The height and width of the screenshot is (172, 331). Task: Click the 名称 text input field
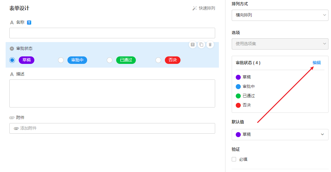[112, 33]
